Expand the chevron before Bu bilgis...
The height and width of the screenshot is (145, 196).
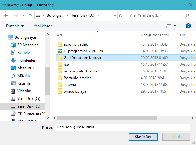43,15
